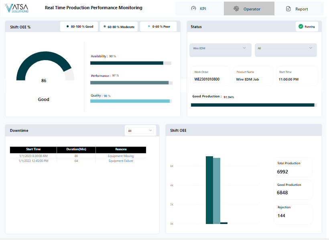Image resolution: width=329 pixels, height=240 pixels.
Task: Sort by Start Time column header
Action: (x=33, y=149)
